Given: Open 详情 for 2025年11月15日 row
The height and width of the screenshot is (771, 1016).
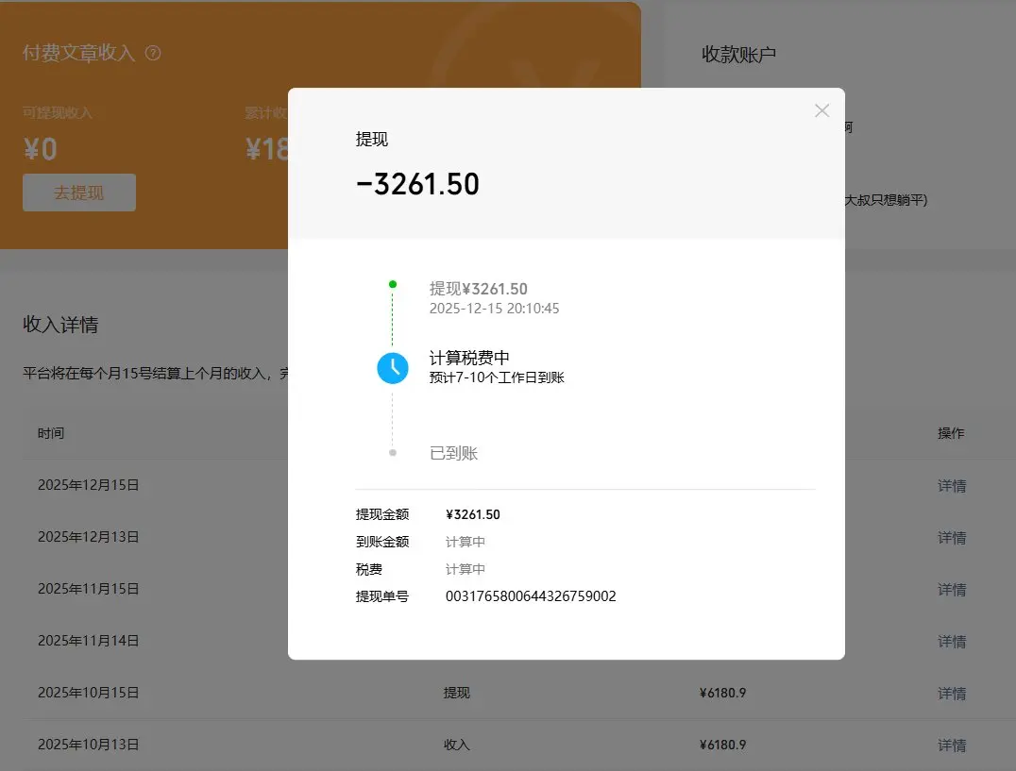Looking at the screenshot, I should (951, 589).
